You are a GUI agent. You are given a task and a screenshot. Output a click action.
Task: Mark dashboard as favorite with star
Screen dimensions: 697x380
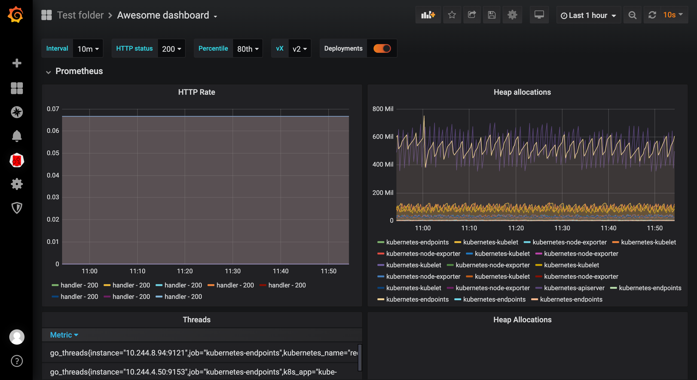[452, 15]
